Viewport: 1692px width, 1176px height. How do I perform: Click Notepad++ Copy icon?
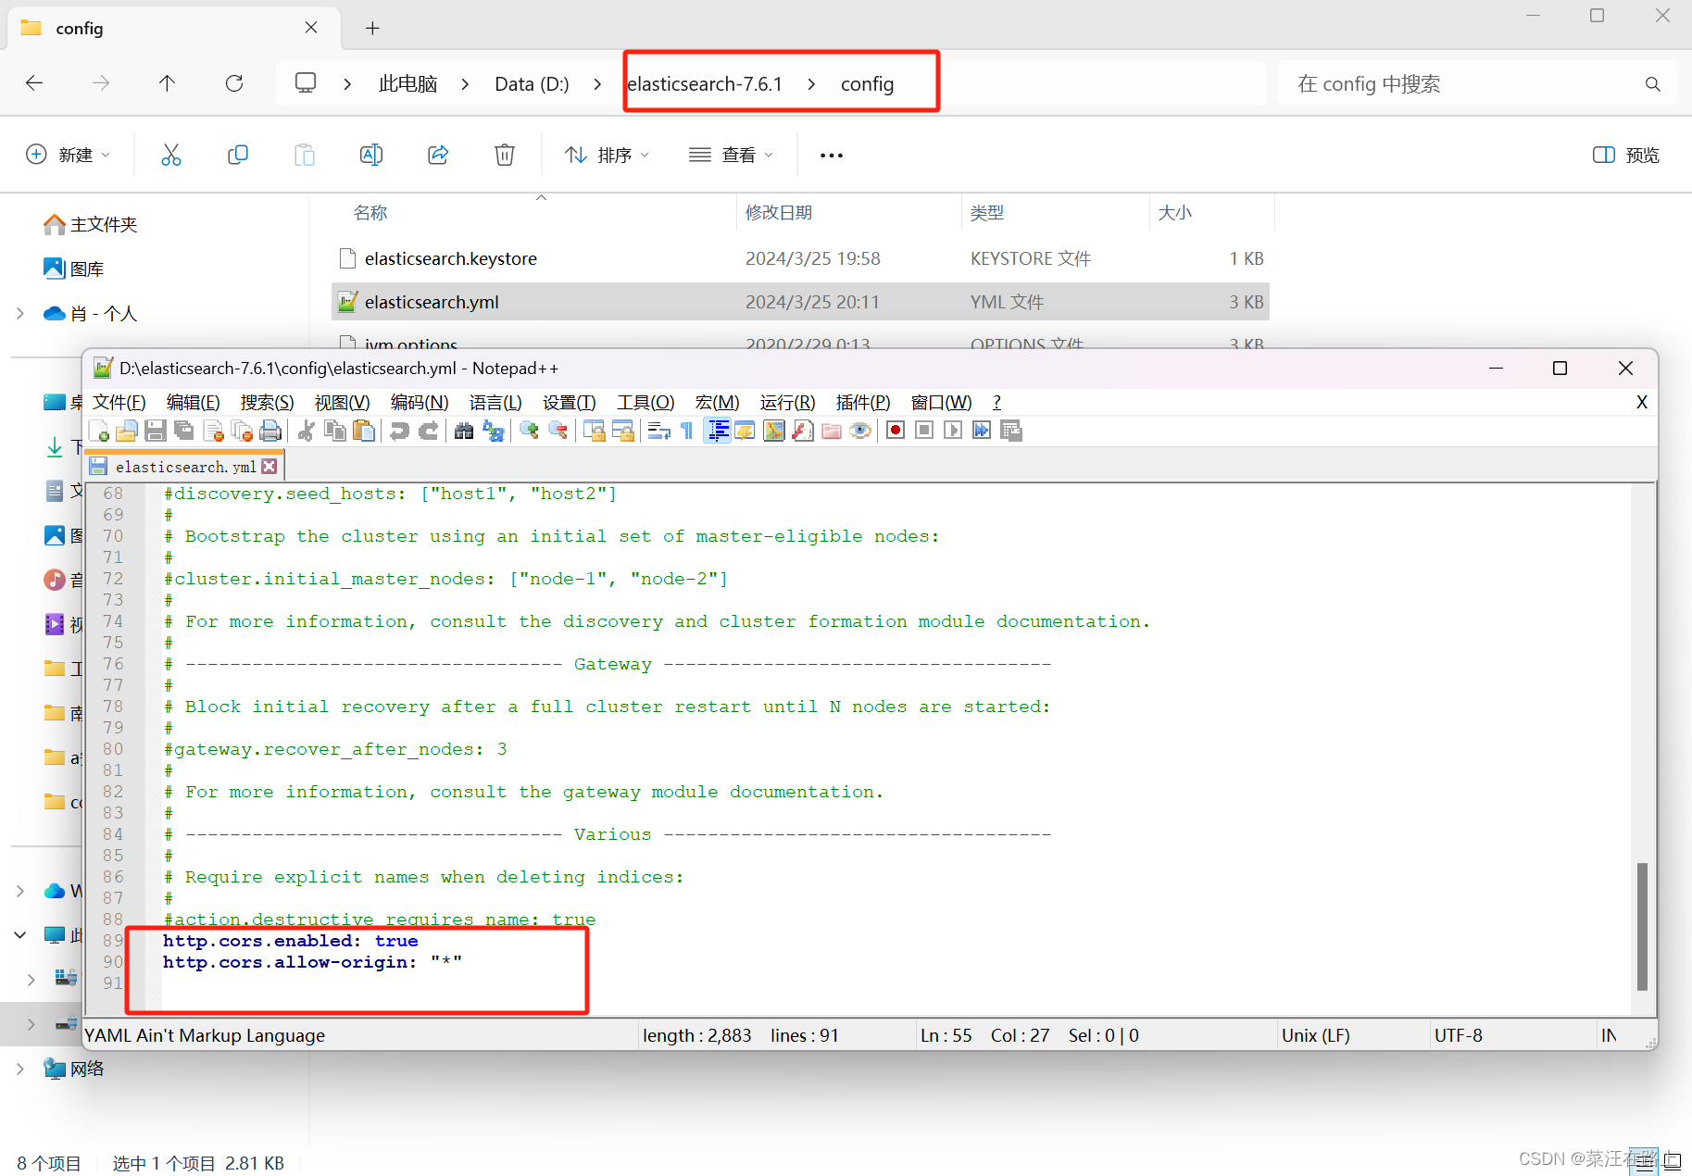[335, 431]
